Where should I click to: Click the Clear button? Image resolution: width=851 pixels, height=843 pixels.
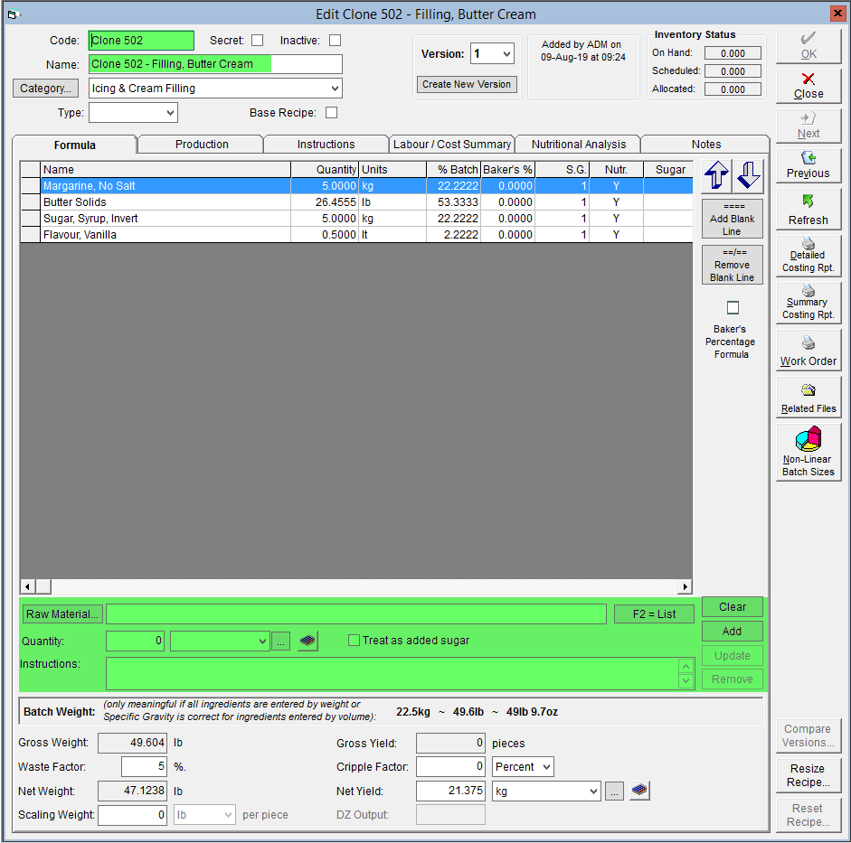click(733, 607)
